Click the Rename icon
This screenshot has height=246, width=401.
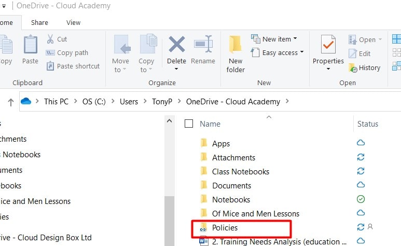pos(203,44)
